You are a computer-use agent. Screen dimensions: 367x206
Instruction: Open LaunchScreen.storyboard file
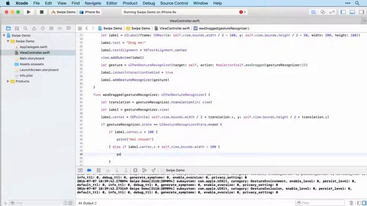tap(39, 70)
